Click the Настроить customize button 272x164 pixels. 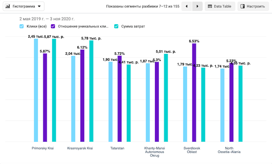click(253, 6)
